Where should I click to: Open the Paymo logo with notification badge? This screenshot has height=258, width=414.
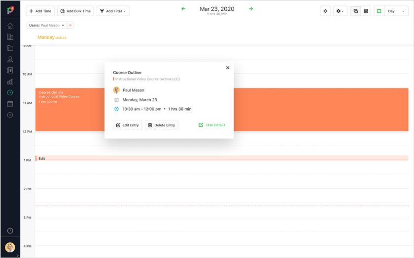[x=10, y=10]
